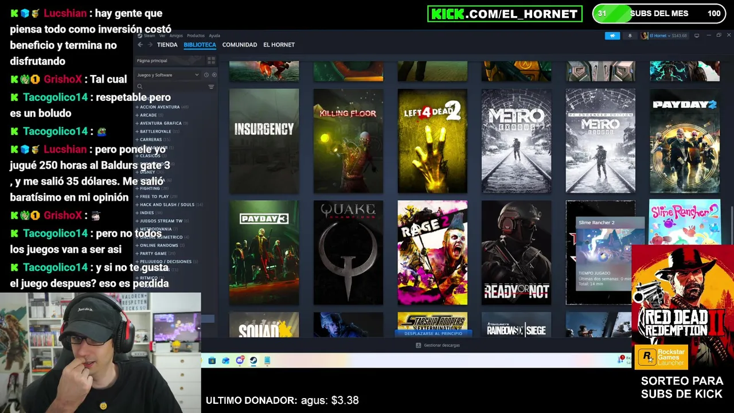
Task: Click the Página principal library button
Action: pyautogui.click(x=169, y=60)
